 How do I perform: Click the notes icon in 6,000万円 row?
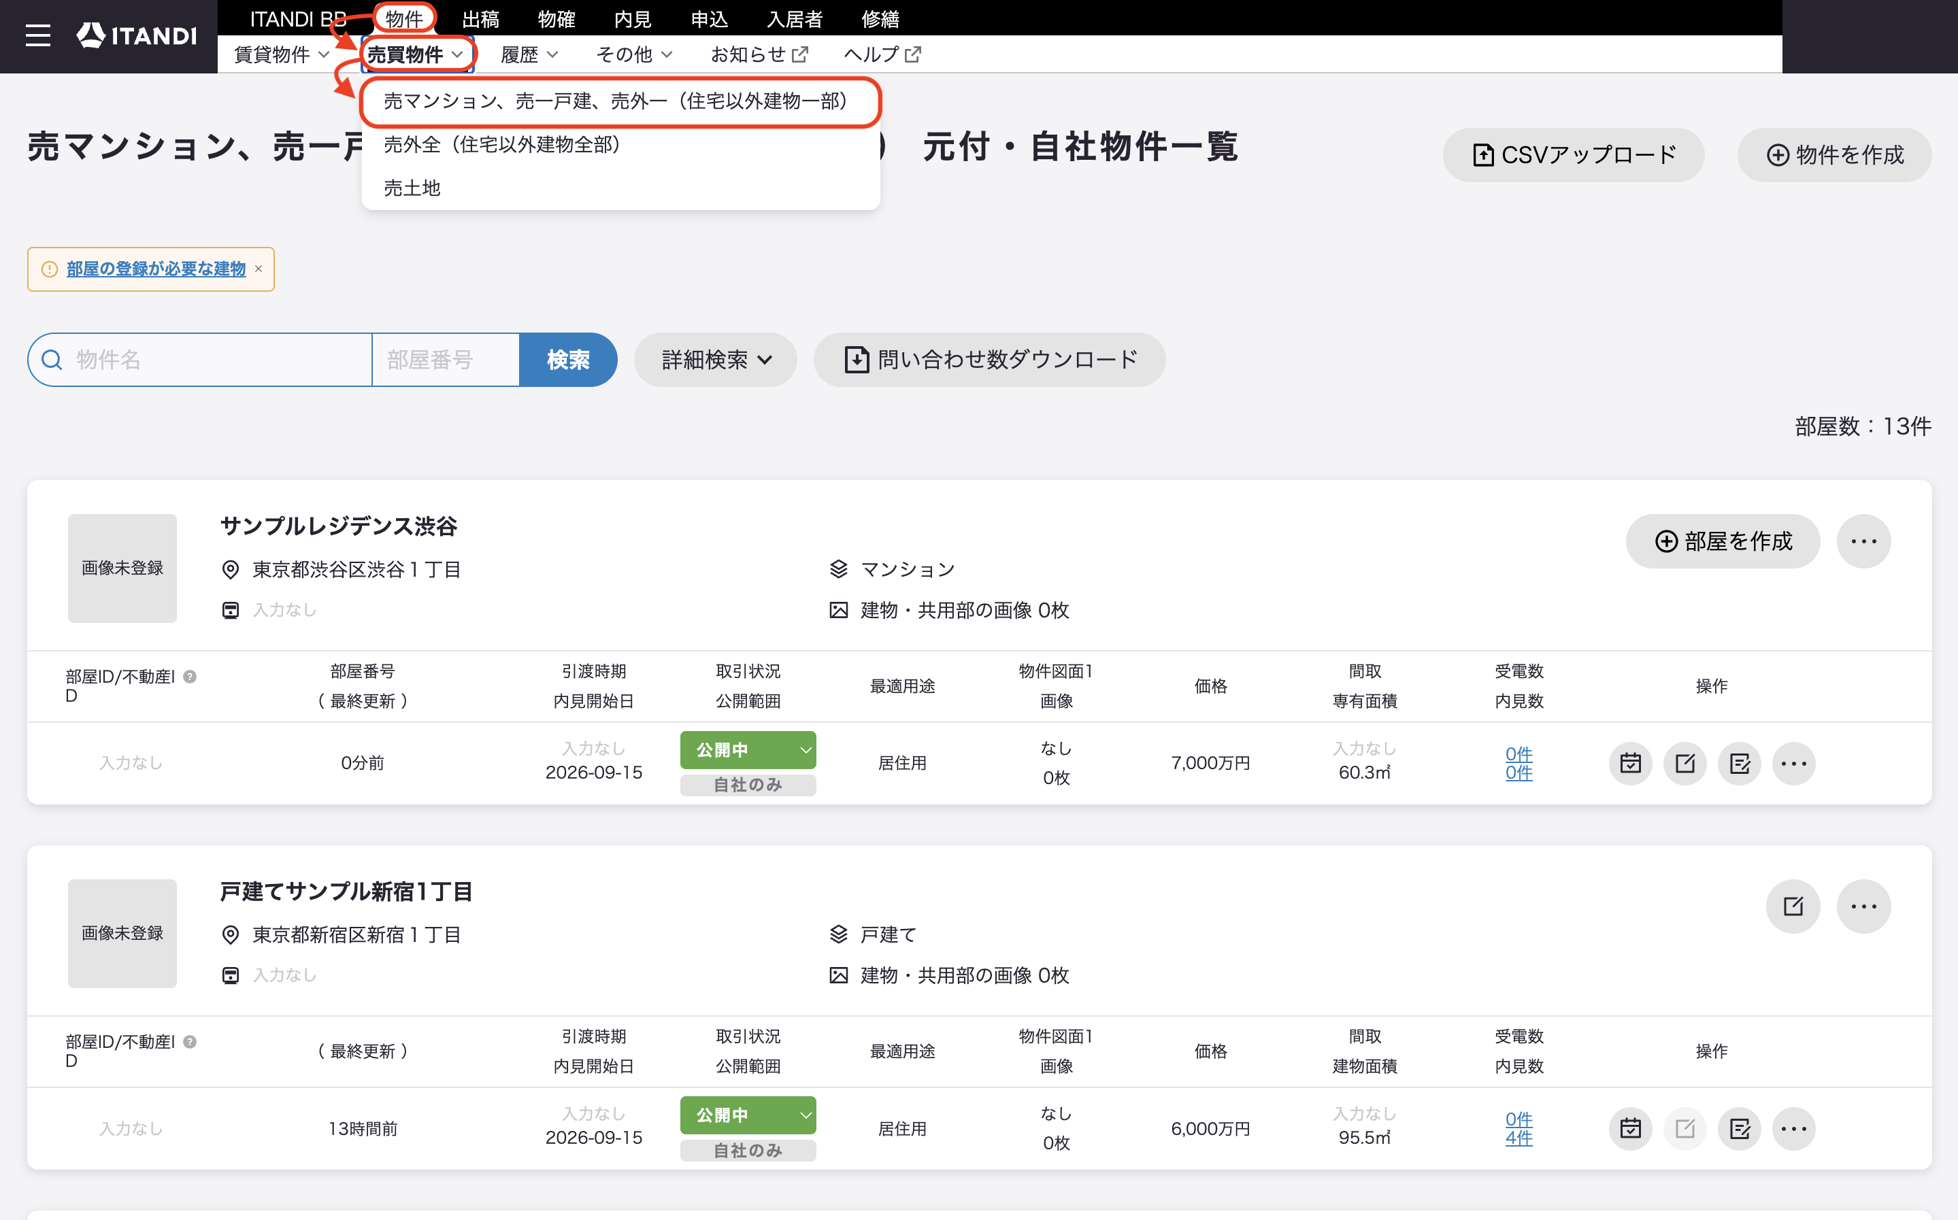(x=1740, y=1128)
